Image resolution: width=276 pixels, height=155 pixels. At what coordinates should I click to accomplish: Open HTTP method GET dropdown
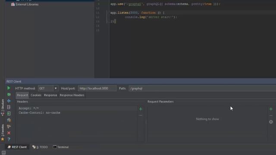tap(48, 88)
